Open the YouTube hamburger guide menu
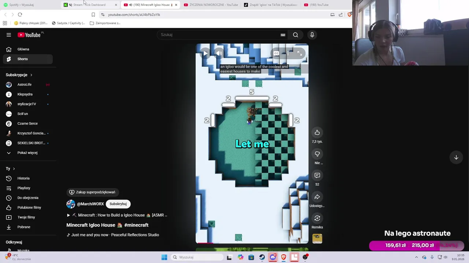 pyautogui.click(x=9, y=35)
